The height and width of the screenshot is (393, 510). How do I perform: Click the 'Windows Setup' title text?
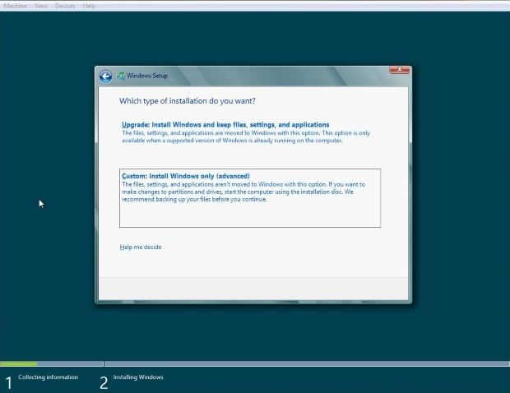point(147,76)
